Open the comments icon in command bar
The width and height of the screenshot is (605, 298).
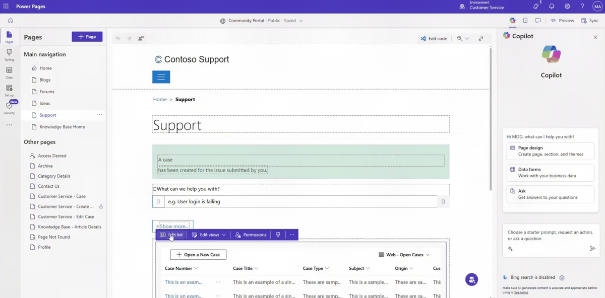(x=538, y=21)
